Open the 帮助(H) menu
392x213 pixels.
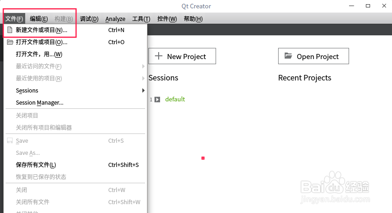(193, 19)
